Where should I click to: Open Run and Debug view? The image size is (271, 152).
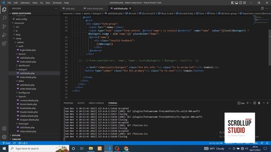(x=4, y=35)
